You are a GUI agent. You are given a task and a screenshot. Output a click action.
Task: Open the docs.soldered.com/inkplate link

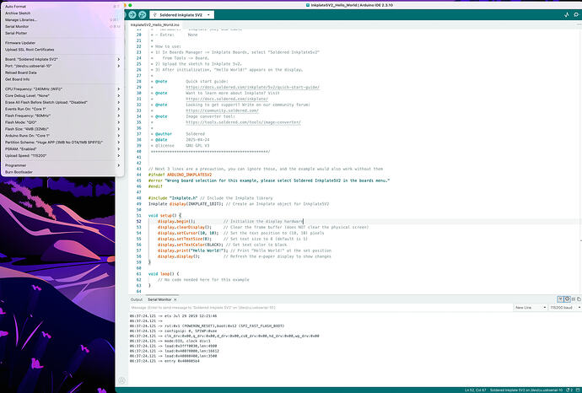(227, 99)
